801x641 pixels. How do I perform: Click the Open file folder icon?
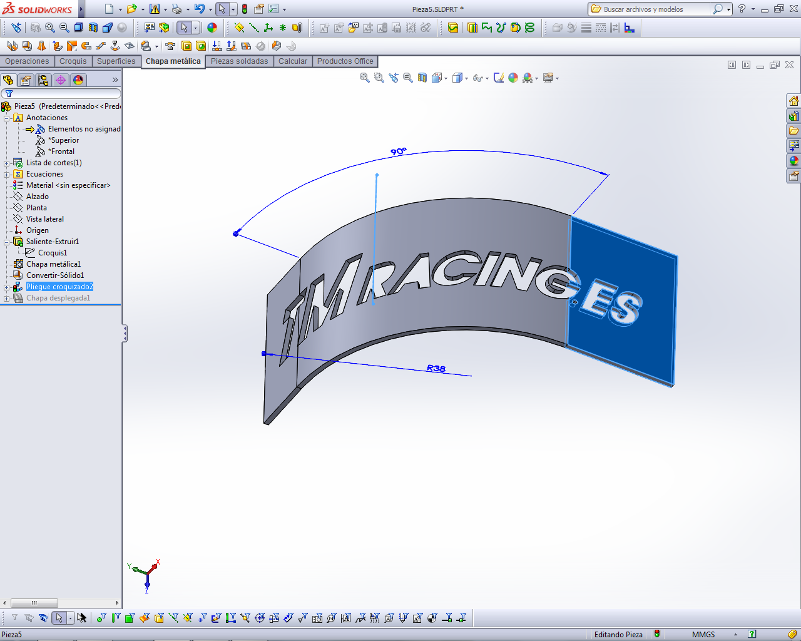(x=131, y=9)
